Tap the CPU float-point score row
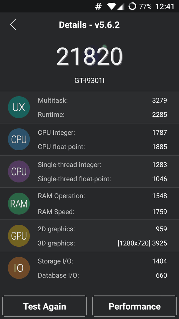179x319 pixels. coord(102,147)
